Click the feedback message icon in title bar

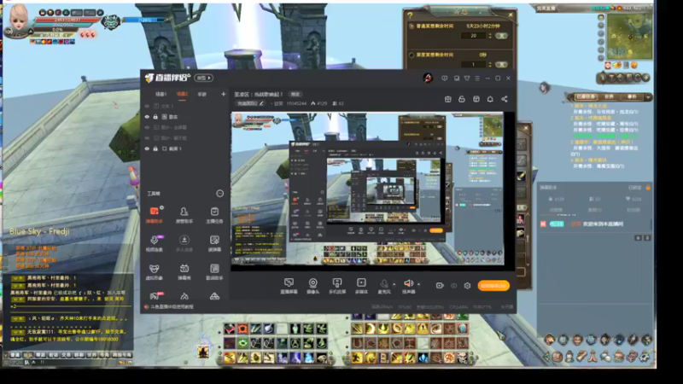(x=444, y=79)
